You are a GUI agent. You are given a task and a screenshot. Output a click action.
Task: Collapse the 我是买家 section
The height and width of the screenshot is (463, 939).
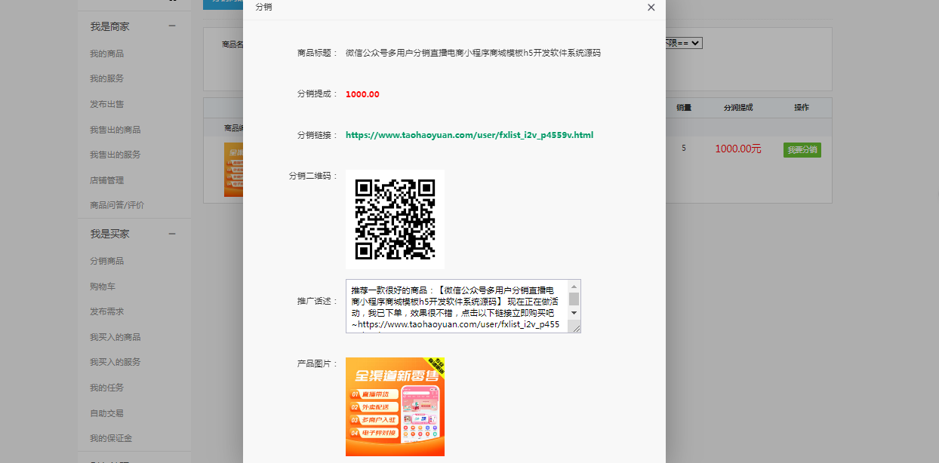pyautogui.click(x=172, y=234)
